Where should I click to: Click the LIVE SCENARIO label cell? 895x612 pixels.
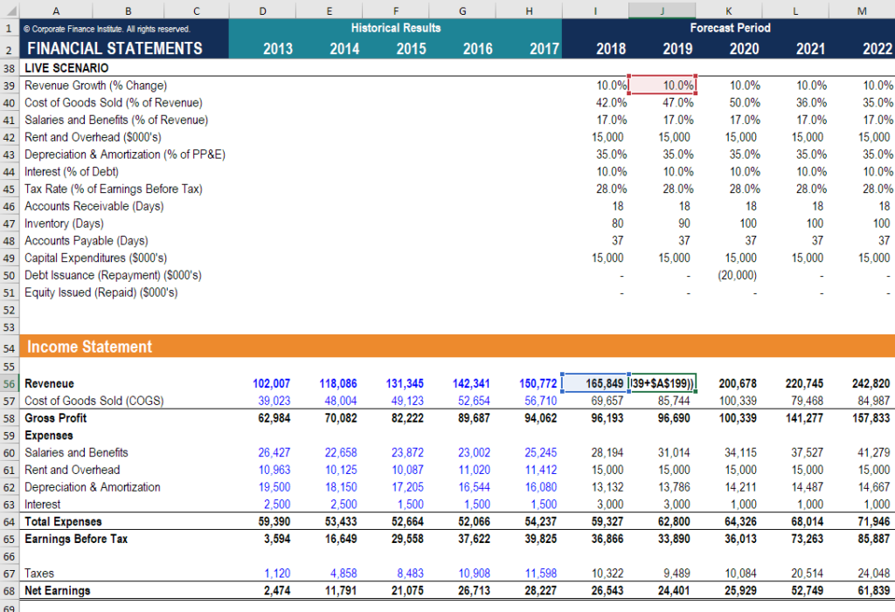coord(56,67)
